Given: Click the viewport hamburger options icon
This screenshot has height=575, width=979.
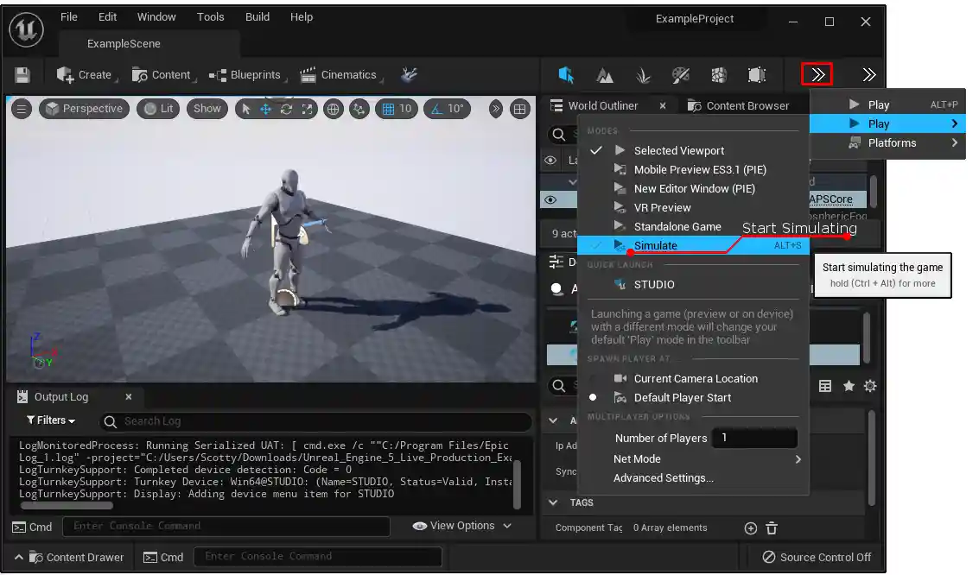Looking at the screenshot, I should pos(22,109).
